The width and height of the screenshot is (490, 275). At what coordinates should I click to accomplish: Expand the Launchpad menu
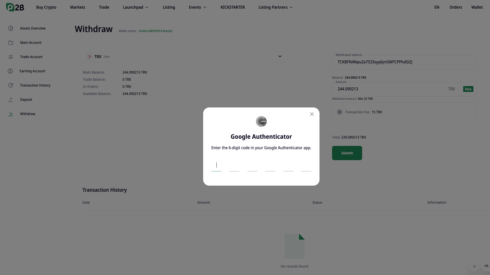[136, 7]
